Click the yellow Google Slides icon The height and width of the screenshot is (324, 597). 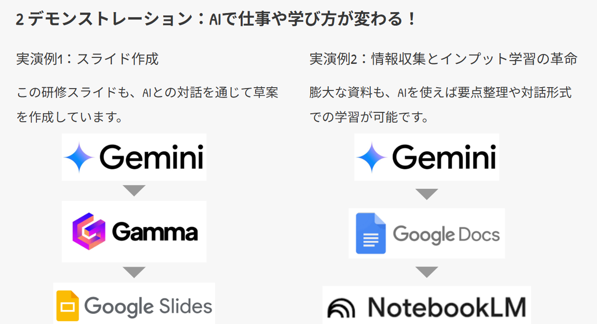click(x=68, y=306)
